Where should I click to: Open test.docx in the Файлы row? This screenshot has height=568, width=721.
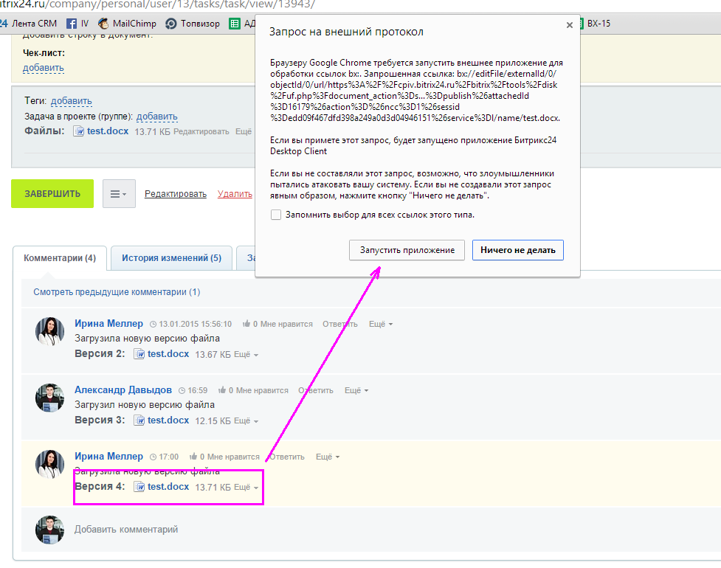point(108,131)
